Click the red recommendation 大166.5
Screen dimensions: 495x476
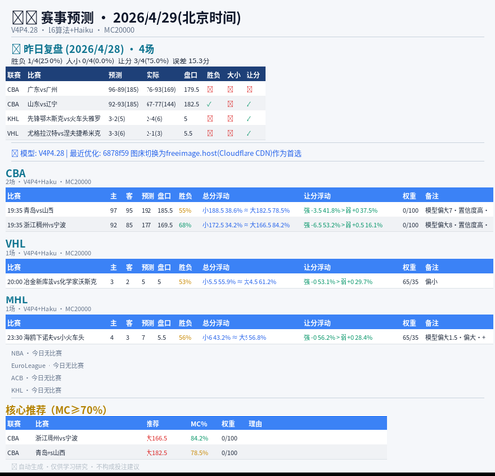pyautogui.click(x=156, y=438)
